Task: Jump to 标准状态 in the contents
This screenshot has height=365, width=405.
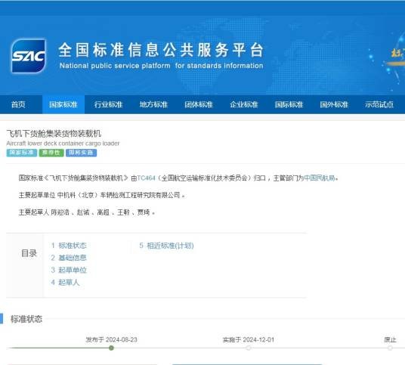Action: (69, 246)
